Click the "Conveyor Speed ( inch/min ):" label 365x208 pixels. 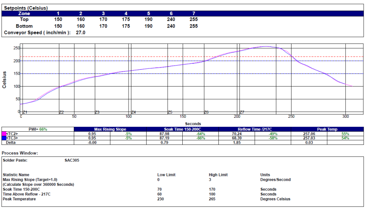[37, 32]
